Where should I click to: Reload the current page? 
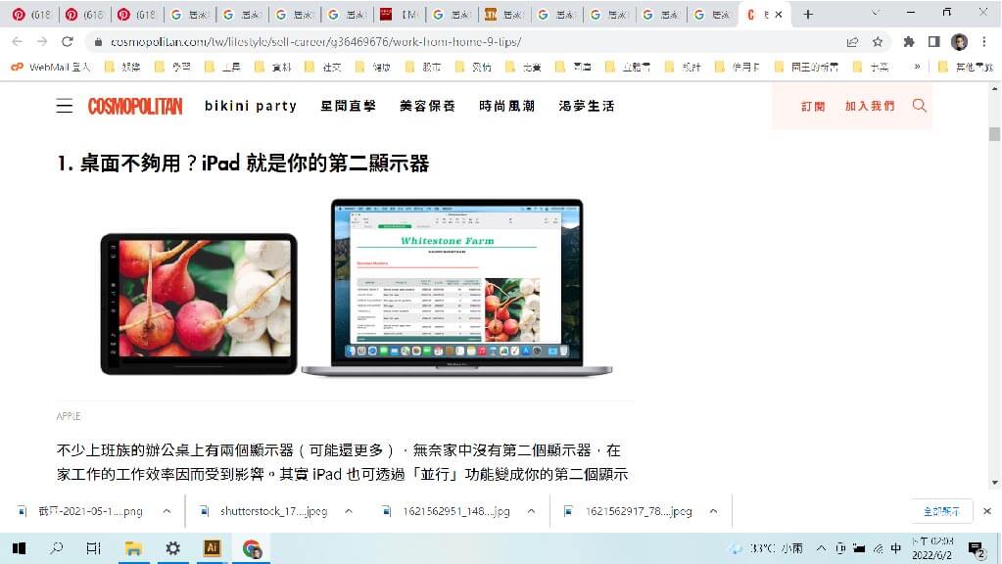(68, 42)
